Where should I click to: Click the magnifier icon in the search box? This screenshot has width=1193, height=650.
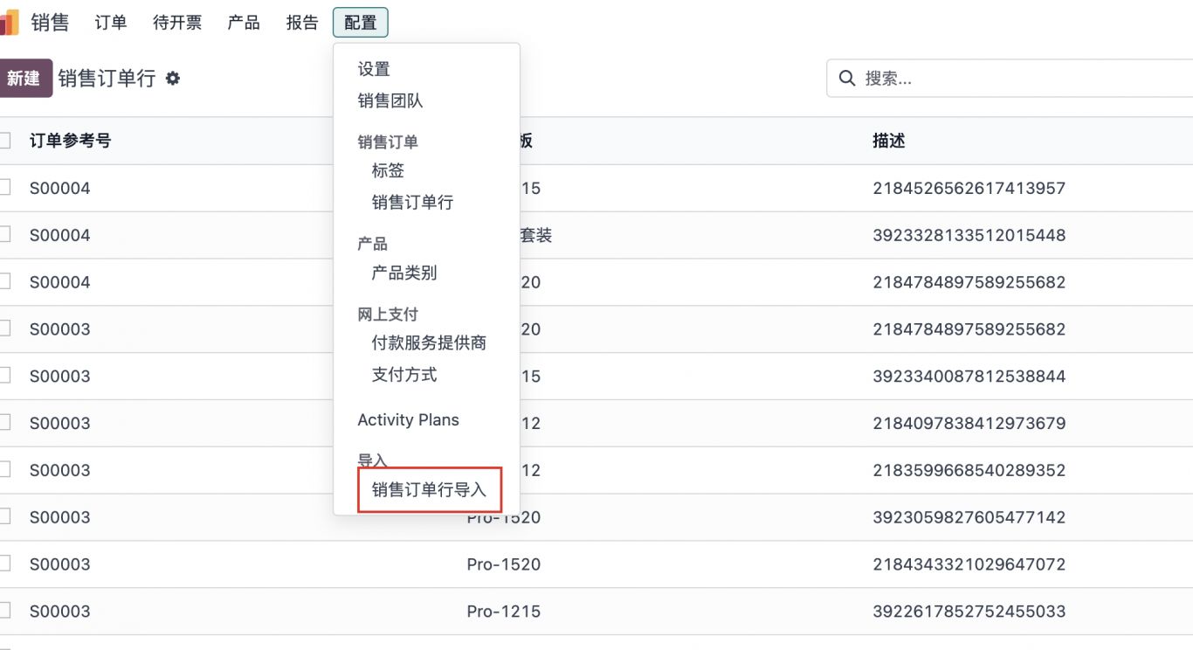pyautogui.click(x=846, y=78)
